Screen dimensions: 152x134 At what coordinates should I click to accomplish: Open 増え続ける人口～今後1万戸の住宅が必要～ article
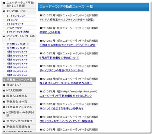coord(66,83)
